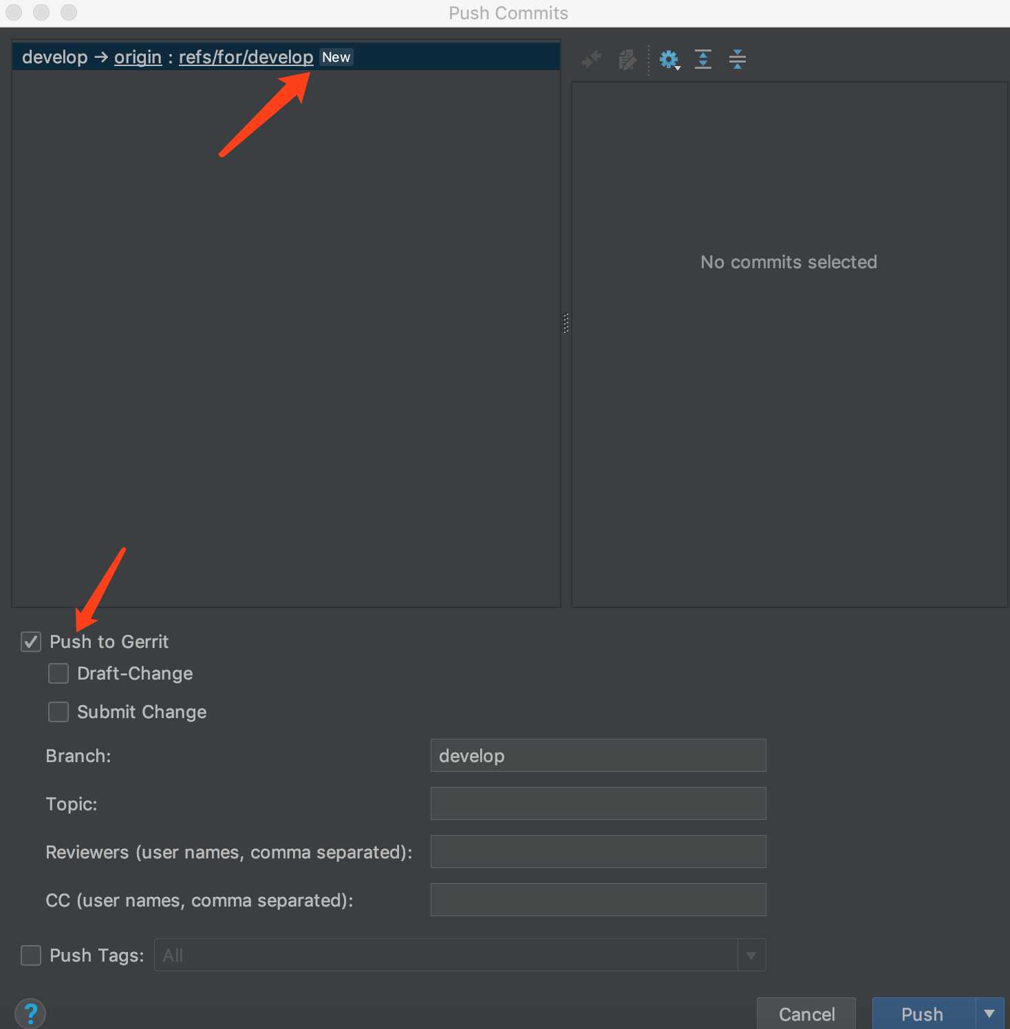This screenshot has width=1010, height=1029.
Task: Click the Branch input field
Action: click(598, 755)
